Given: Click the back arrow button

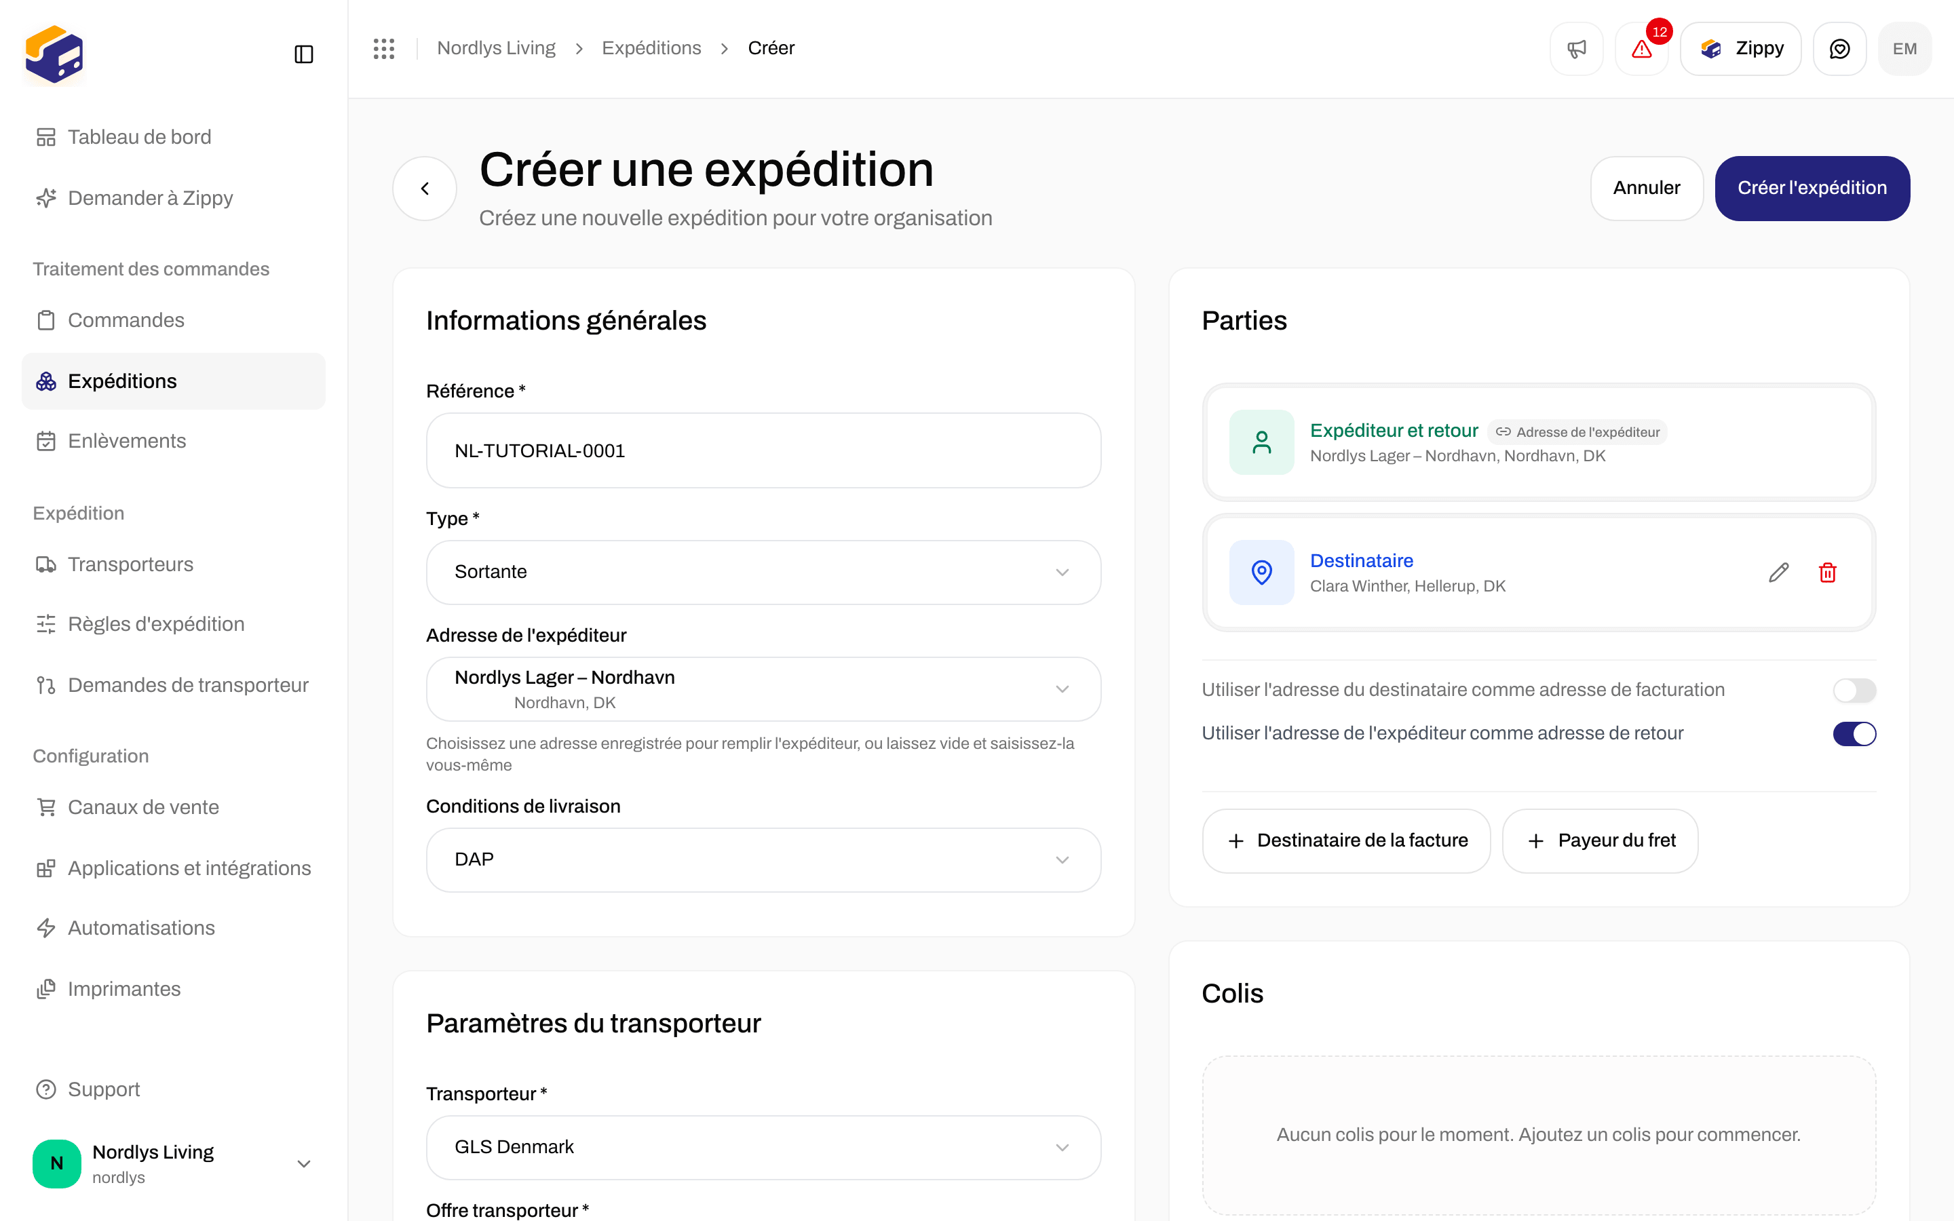Looking at the screenshot, I should [x=425, y=188].
